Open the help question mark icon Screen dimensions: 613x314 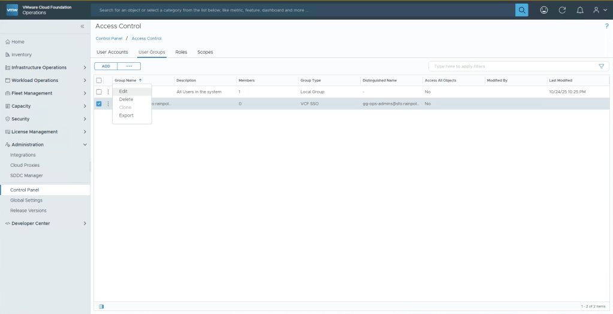pos(606,26)
